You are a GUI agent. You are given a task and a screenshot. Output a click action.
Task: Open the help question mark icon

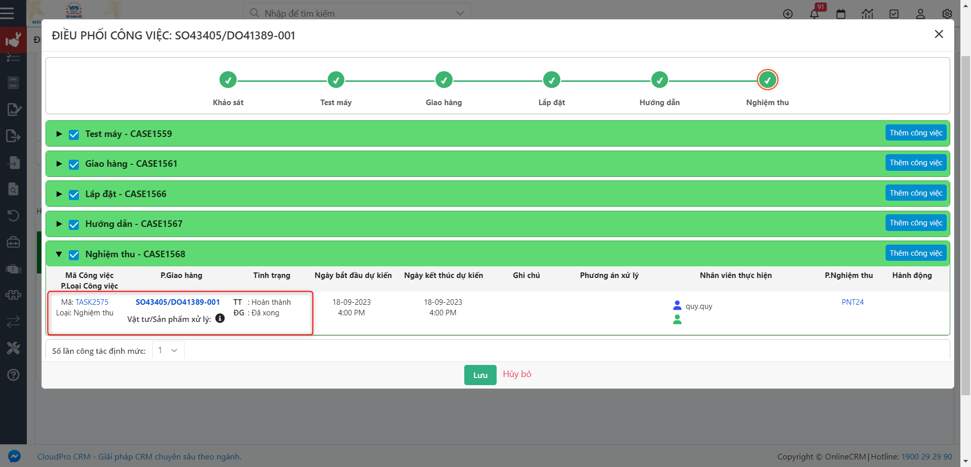click(13, 375)
